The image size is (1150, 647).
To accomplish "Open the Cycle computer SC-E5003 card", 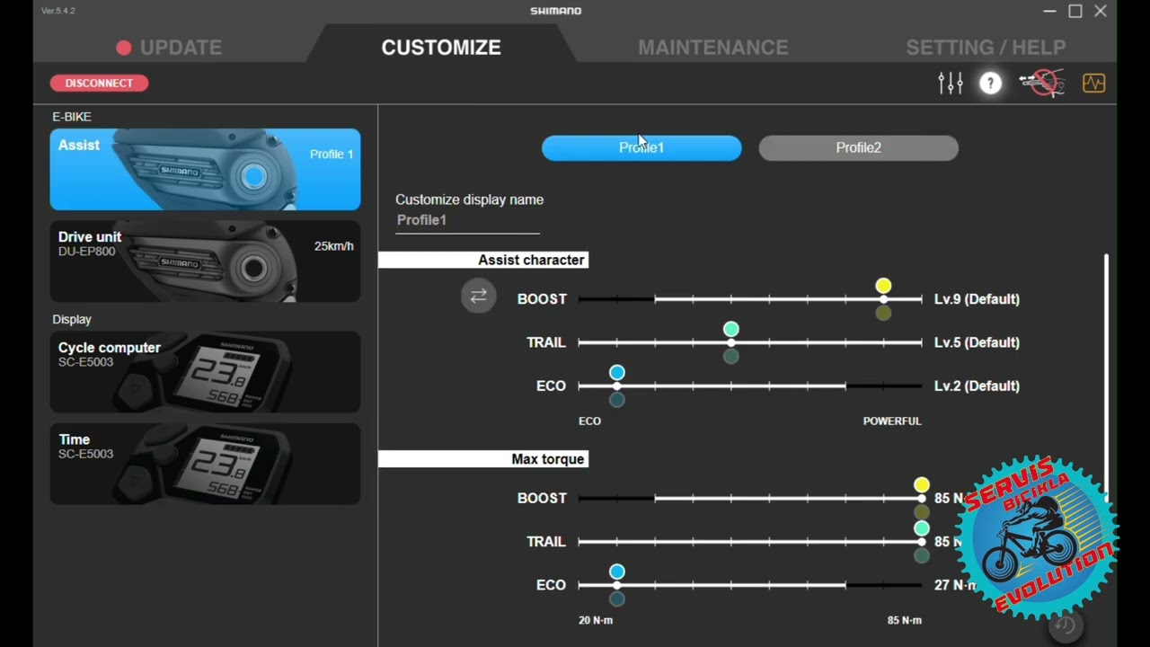I will coord(205,372).
